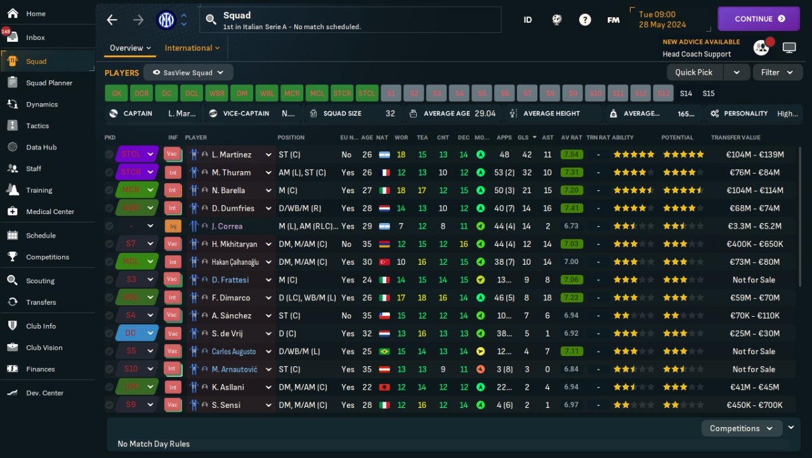Switch to the International tab

click(192, 48)
